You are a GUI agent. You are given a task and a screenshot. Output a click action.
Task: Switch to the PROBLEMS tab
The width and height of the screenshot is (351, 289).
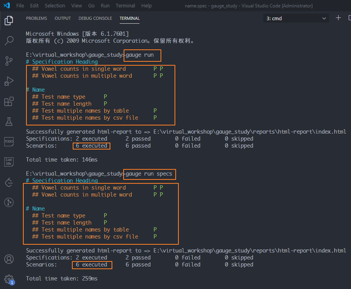click(37, 18)
